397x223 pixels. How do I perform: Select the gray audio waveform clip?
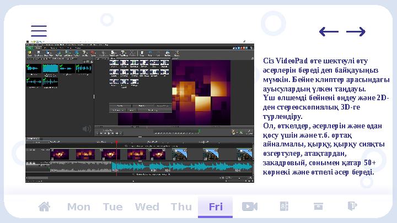click(81, 167)
